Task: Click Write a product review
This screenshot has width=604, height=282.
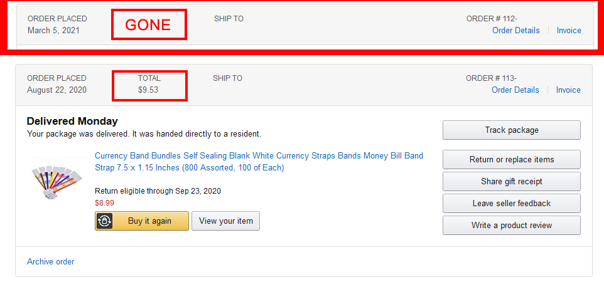Action: tap(511, 225)
